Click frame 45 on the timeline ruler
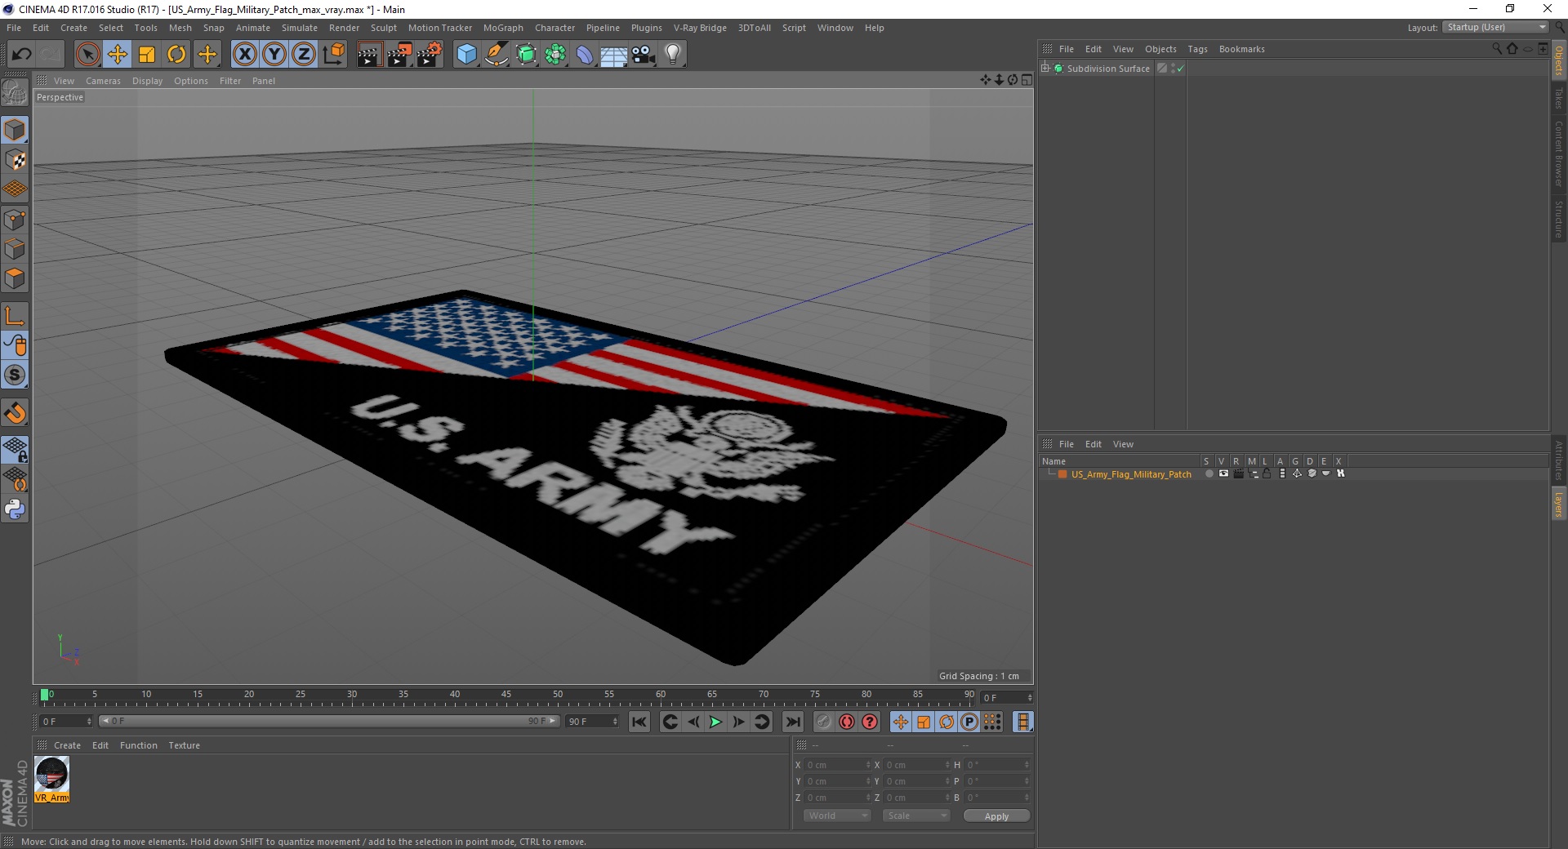The image size is (1568, 849). coord(506,696)
